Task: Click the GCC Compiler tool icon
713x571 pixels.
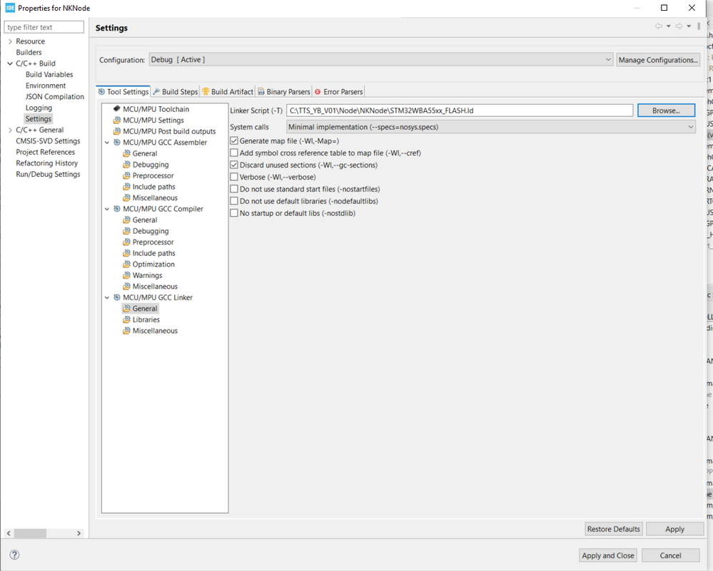Action: click(x=117, y=209)
